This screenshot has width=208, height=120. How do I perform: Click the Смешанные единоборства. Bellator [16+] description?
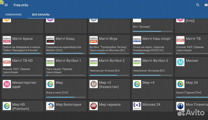coord(64,49)
